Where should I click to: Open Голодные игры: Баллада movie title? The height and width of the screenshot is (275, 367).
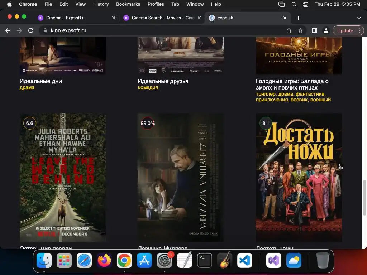pyautogui.click(x=292, y=84)
